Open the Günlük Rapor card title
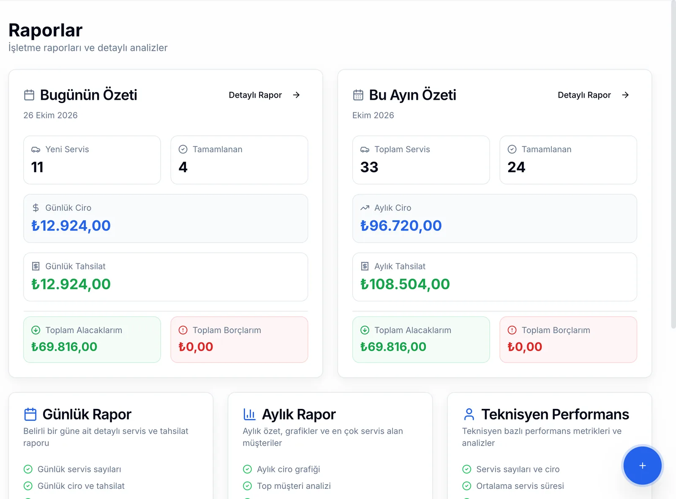This screenshot has height=499, width=676. pyautogui.click(x=87, y=414)
